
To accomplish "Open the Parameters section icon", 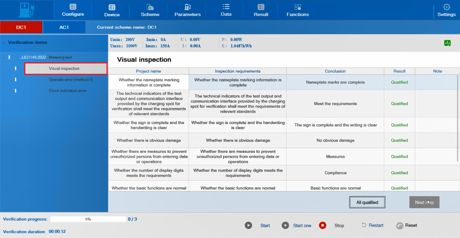I will (x=187, y=7).
